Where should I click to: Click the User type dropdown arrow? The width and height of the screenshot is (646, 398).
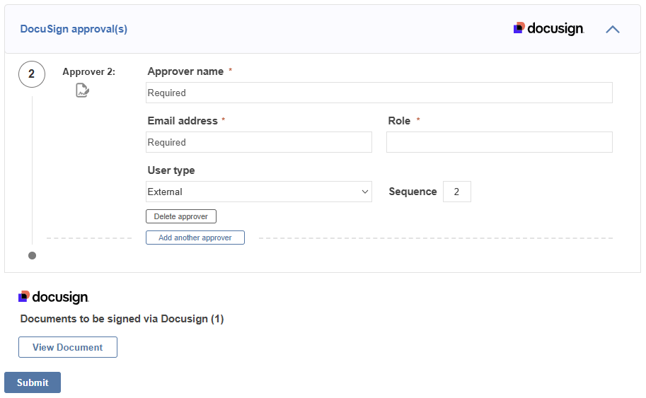pos(364,192)
